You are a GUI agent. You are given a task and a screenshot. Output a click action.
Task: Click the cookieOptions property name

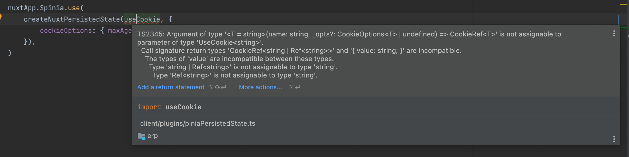(66, 31)
